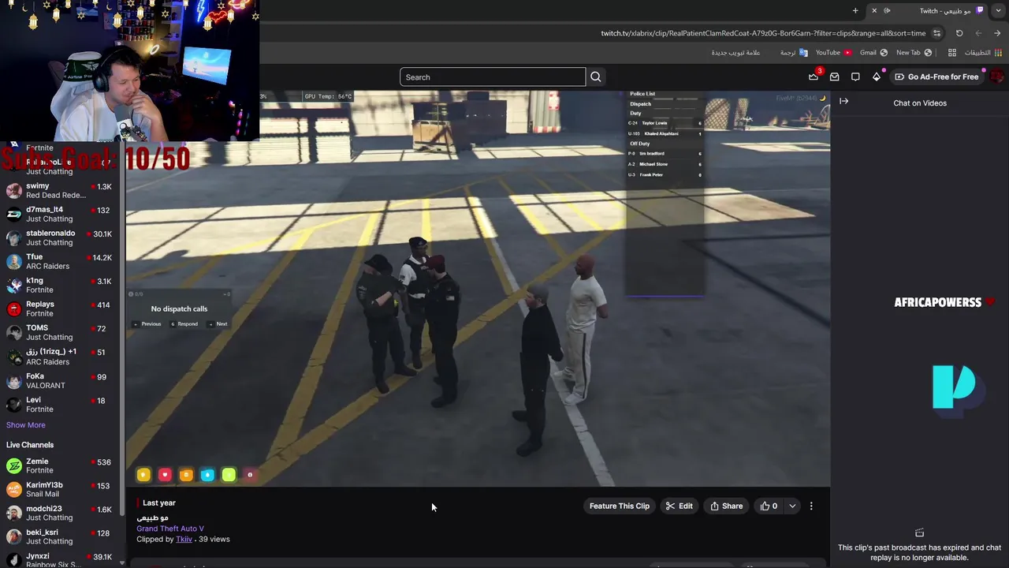Image resolution: width=1009 pixels, height=568 pixels.
Task: Click the tab audio playing icon
Action: click(888, 10)
